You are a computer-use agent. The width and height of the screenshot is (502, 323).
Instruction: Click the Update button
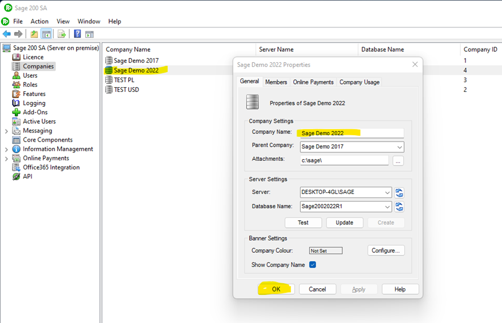click(345, 223)
